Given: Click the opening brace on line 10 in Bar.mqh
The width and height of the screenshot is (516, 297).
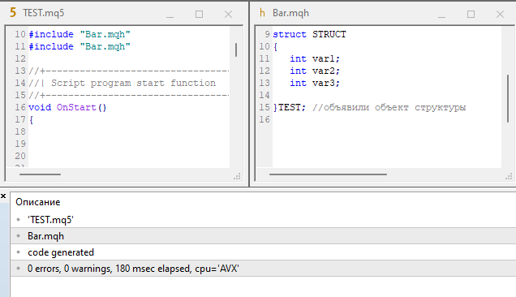Looking at the screenshot, I should (275, 46).
